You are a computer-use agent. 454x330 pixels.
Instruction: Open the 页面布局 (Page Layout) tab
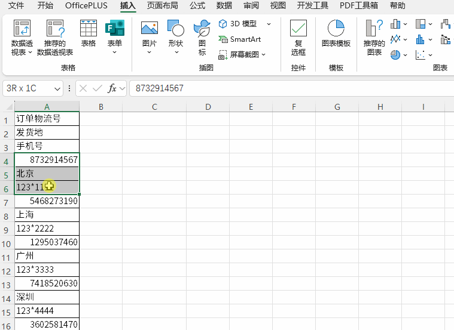pyautogui.click(x=162, y=6)
